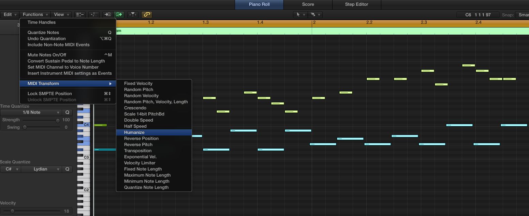This screenshot has width=529, height=216.
Task: Toggle the Catch playhead icon button
Action: (x=133, y=15)
